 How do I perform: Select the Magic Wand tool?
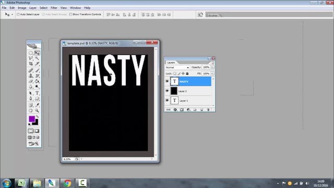37,58
